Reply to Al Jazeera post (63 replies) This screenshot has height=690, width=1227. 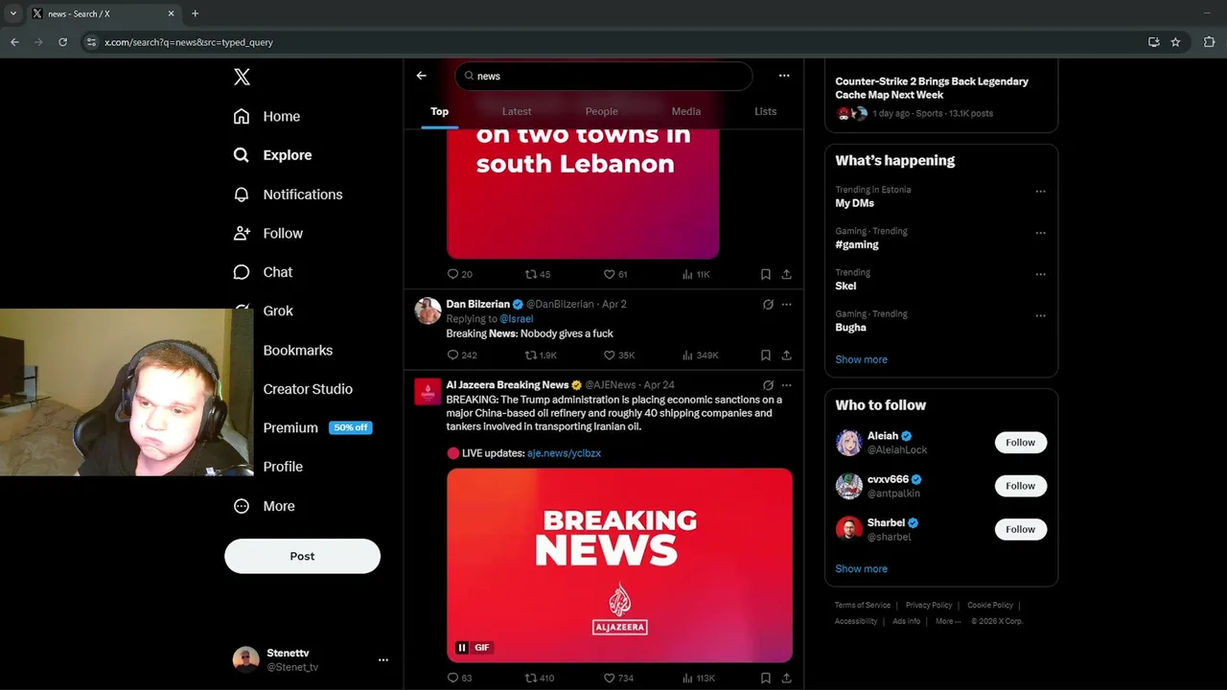click(x=460, y=678)
